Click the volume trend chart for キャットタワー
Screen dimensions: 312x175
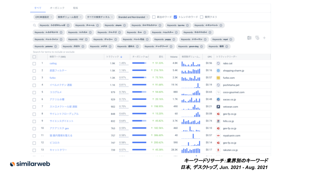pos(191,151)
